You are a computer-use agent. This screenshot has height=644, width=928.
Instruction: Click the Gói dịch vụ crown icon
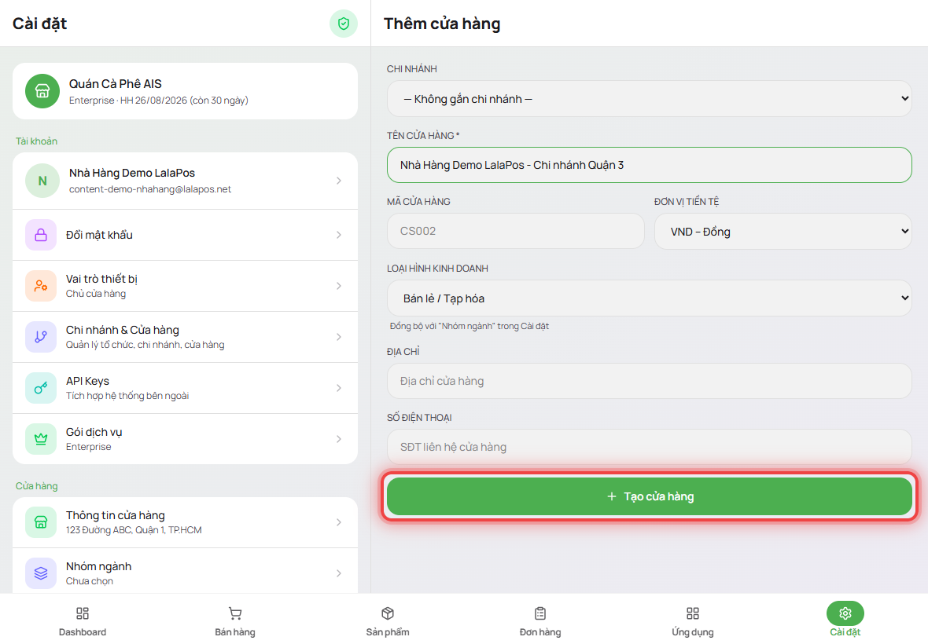pyautogui.click(x=41, y=439)
